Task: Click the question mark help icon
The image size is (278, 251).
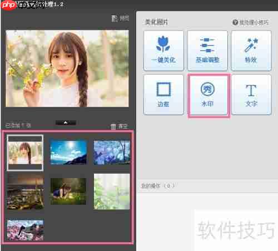Action: [235, 22]
